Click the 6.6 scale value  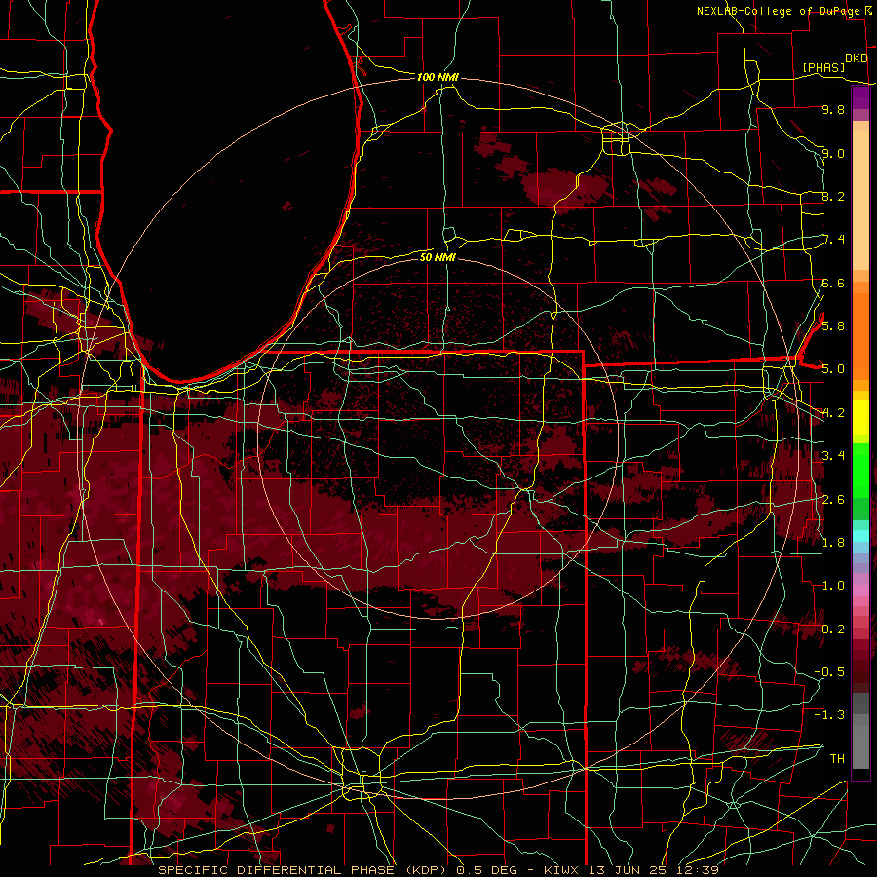(x=833, y=283)
